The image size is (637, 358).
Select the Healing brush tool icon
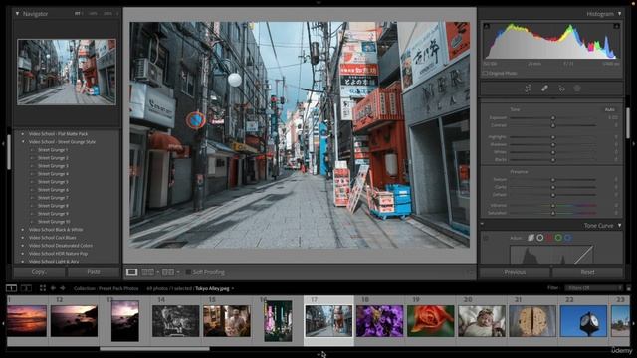[x=544, y=89]
